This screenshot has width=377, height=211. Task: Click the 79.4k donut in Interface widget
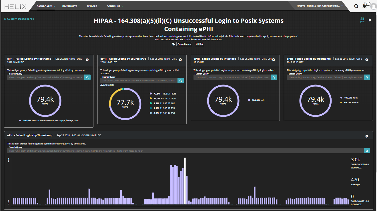[223, 100]
